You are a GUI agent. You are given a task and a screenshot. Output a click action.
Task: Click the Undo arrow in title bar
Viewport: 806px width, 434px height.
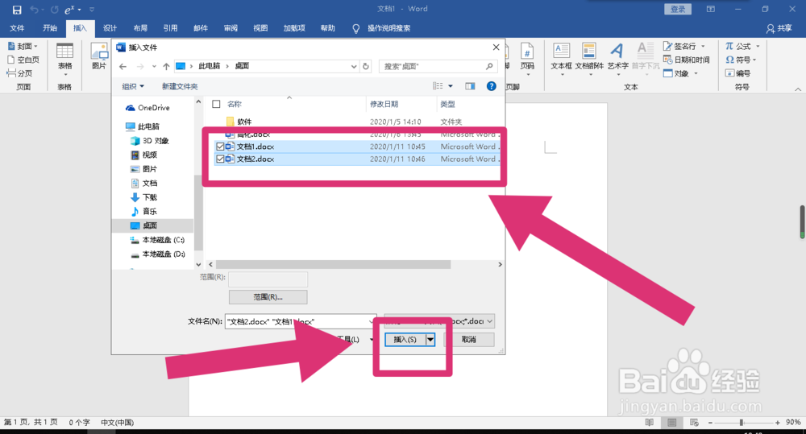(x=35, y=10)
